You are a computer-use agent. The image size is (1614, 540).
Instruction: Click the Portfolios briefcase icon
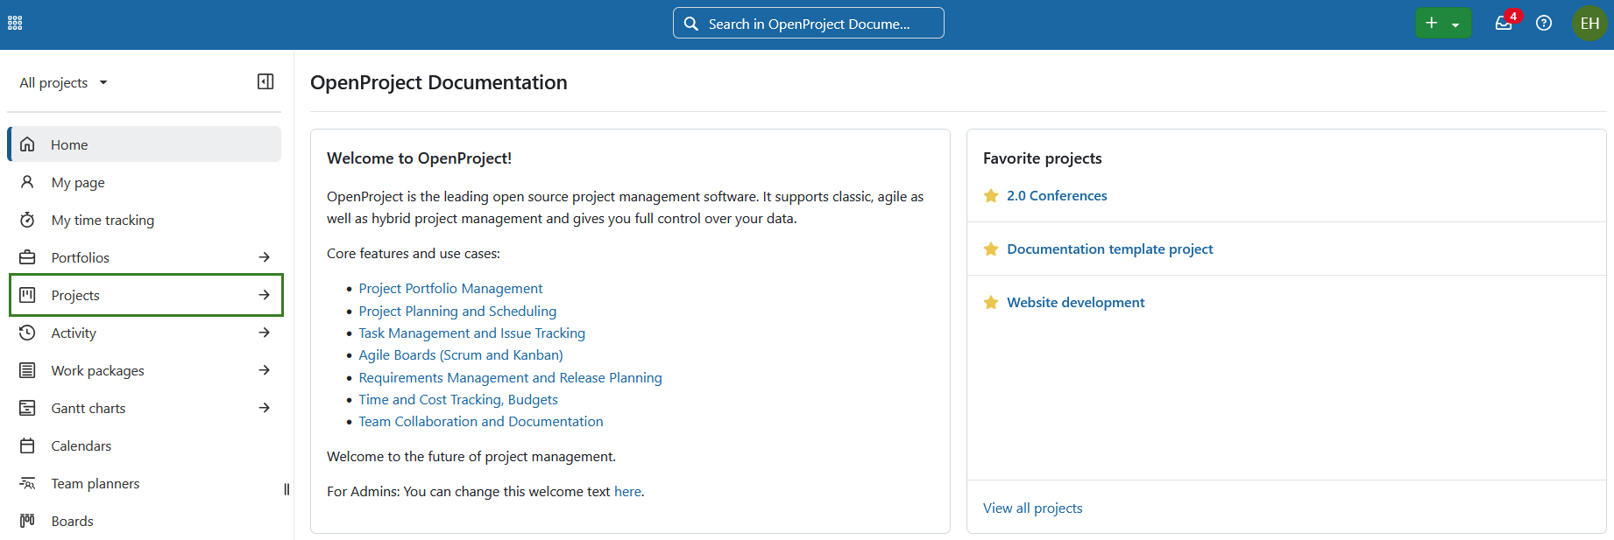pos(27,257)
